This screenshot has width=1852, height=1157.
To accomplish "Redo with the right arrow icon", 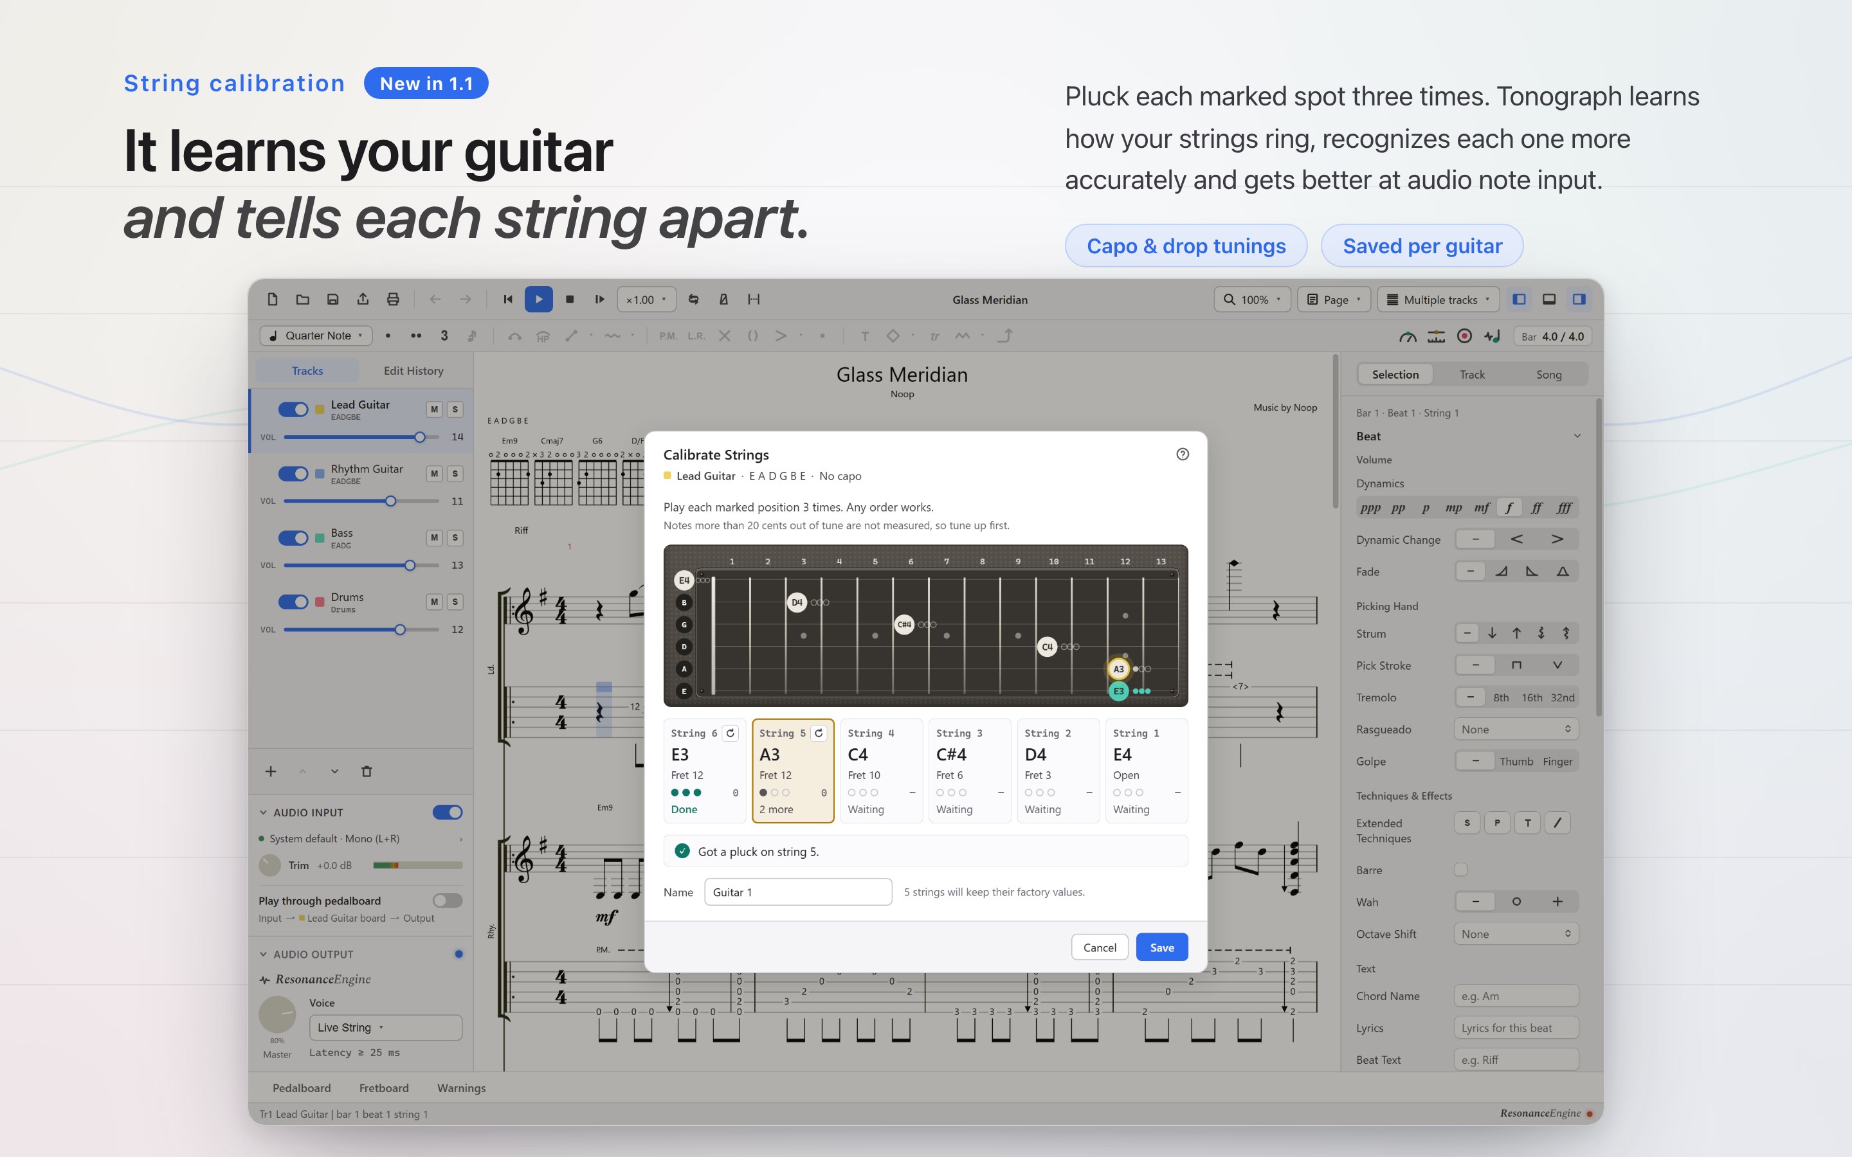I will (466, 299).
